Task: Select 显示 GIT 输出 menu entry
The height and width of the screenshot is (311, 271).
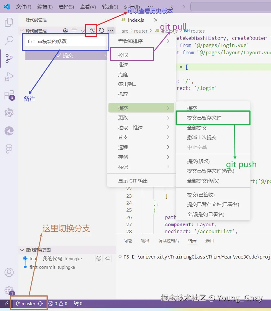Action: pos(141,181)
